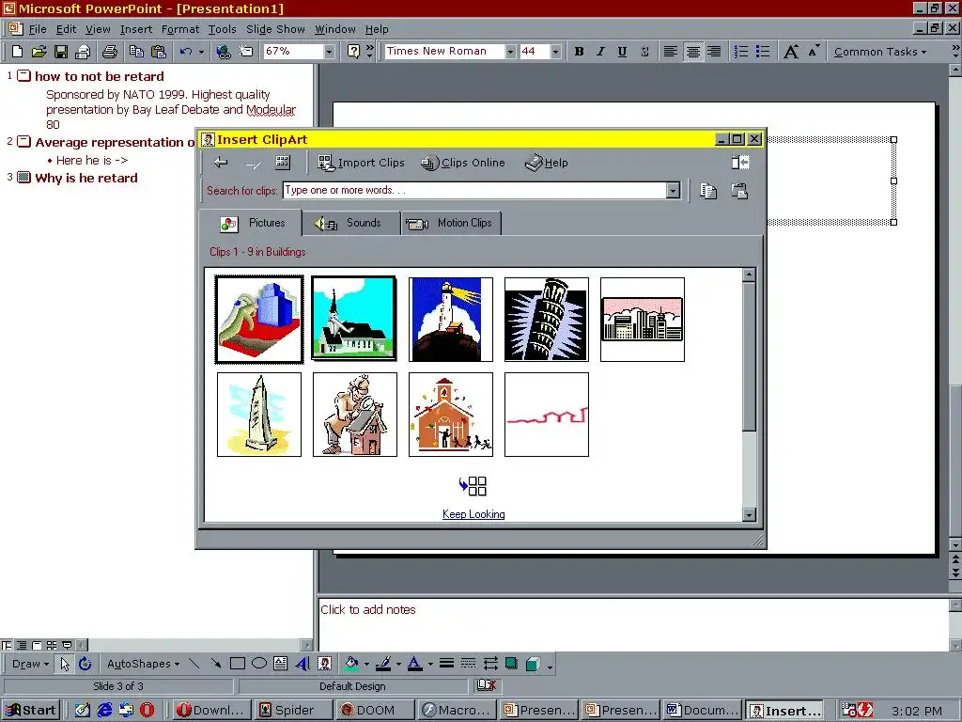Open the Fill Color dropdown arrow
962x722 pixels.
point(366,664)
